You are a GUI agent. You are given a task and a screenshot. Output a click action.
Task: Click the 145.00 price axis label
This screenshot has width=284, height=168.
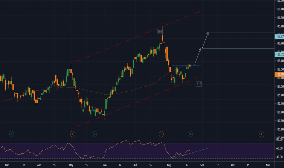pyautogui.click(x=280, y=26)
